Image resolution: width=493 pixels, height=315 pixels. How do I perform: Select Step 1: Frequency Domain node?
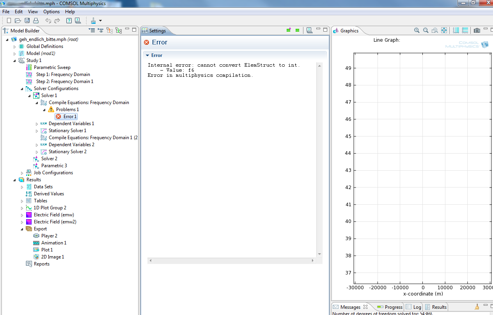coord(58,74)
